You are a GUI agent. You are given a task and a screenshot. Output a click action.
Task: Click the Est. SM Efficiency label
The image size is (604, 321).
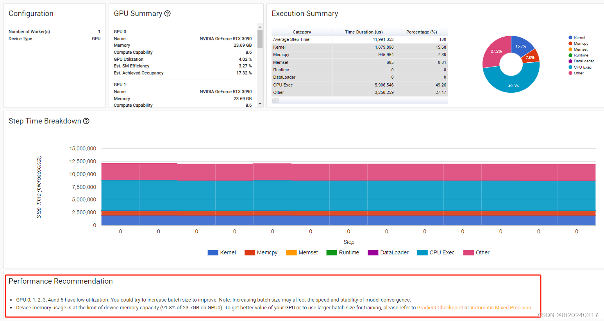(132, 66)
